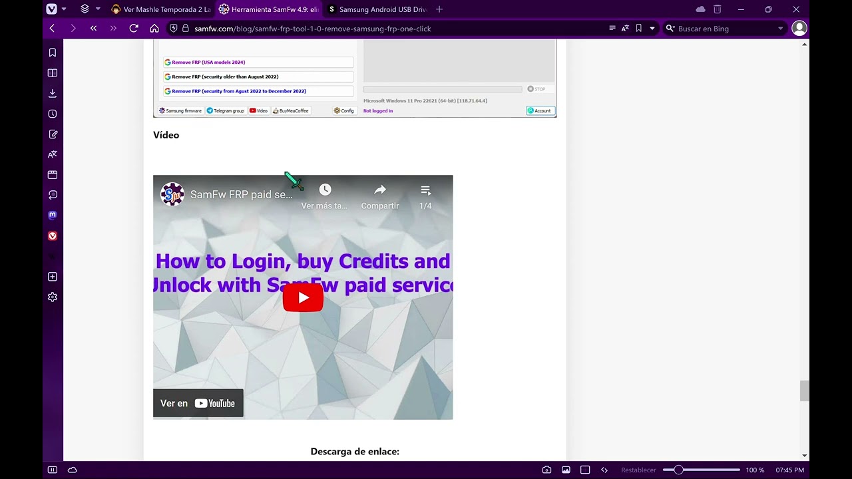Open a new tab with the plus button
852x479 pixels.
[x=439, y=9]
